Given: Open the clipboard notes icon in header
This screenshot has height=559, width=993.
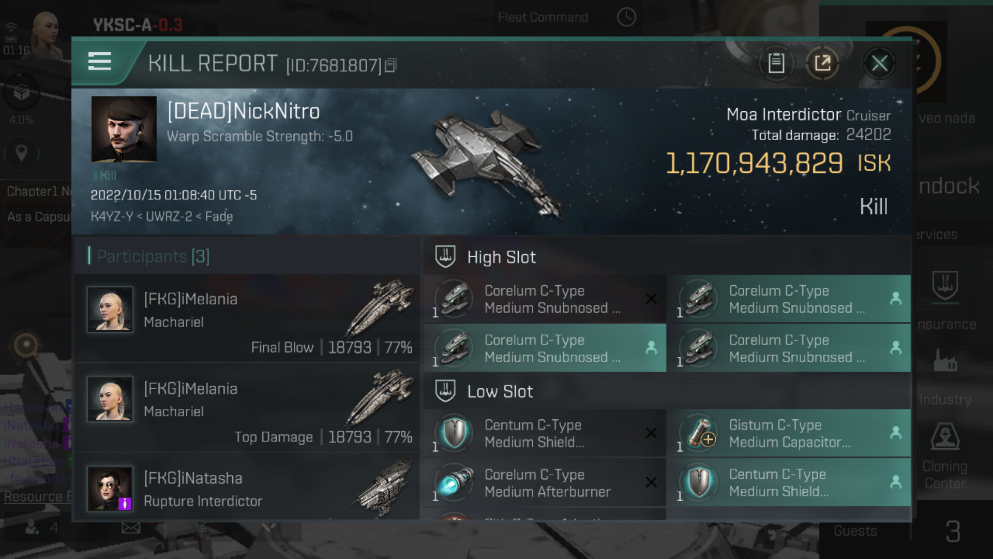Looking at the screenshot, I should [x=776, y=64].
